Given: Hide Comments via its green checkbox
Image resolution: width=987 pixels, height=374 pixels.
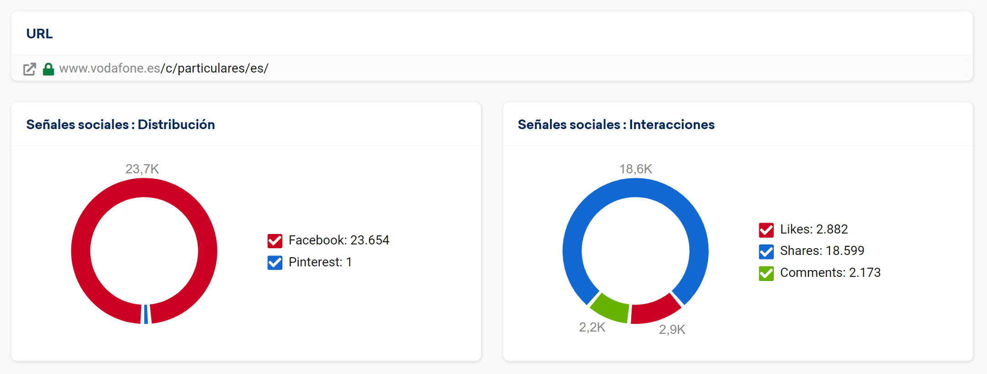Looking at the screenshot, I should tap(766, 273).
